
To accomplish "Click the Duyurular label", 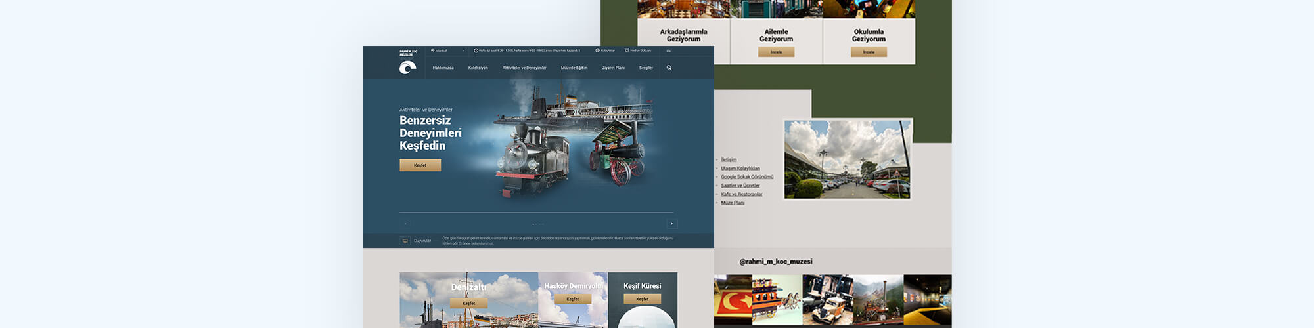I will [x=422, y=241].
